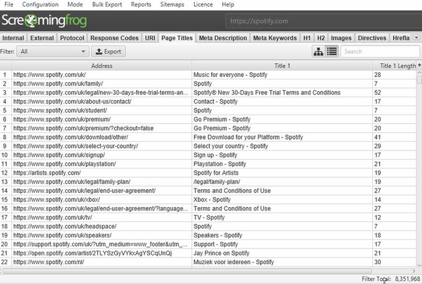Select the Page Titles tab
The height and width of the screenshot is (284, 422).
pos(177,38)
